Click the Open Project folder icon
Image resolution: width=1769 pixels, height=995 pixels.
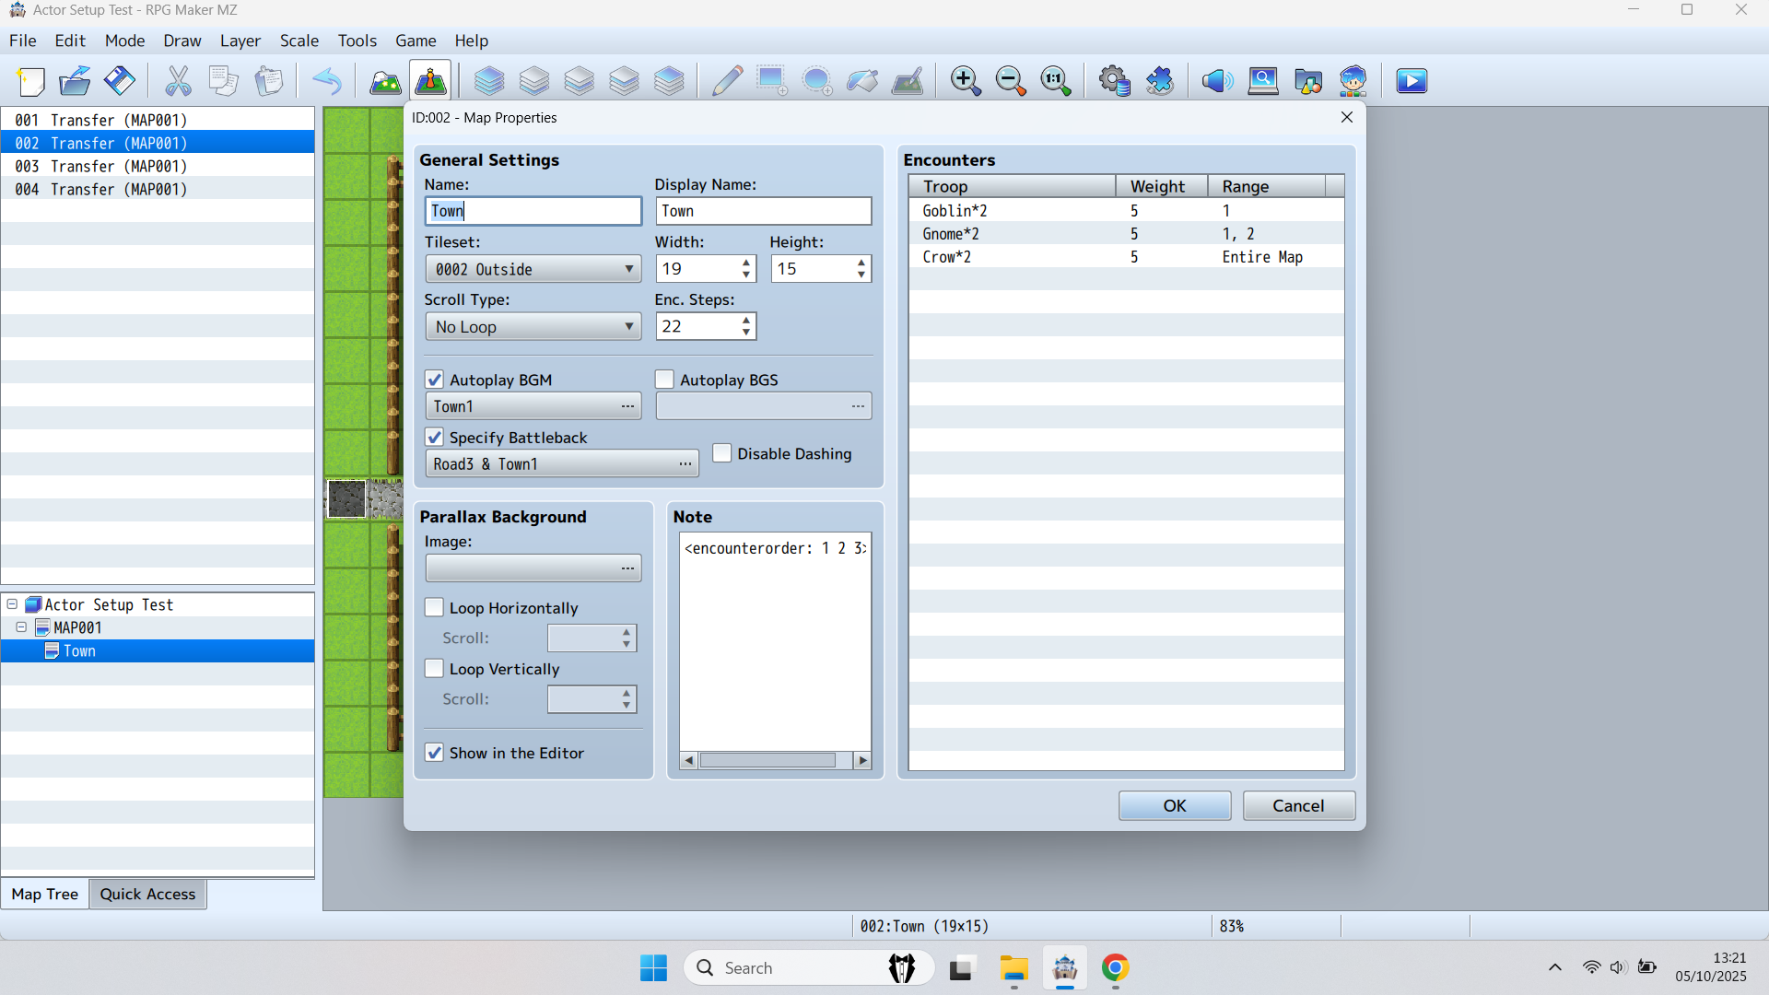coord(76,81)
